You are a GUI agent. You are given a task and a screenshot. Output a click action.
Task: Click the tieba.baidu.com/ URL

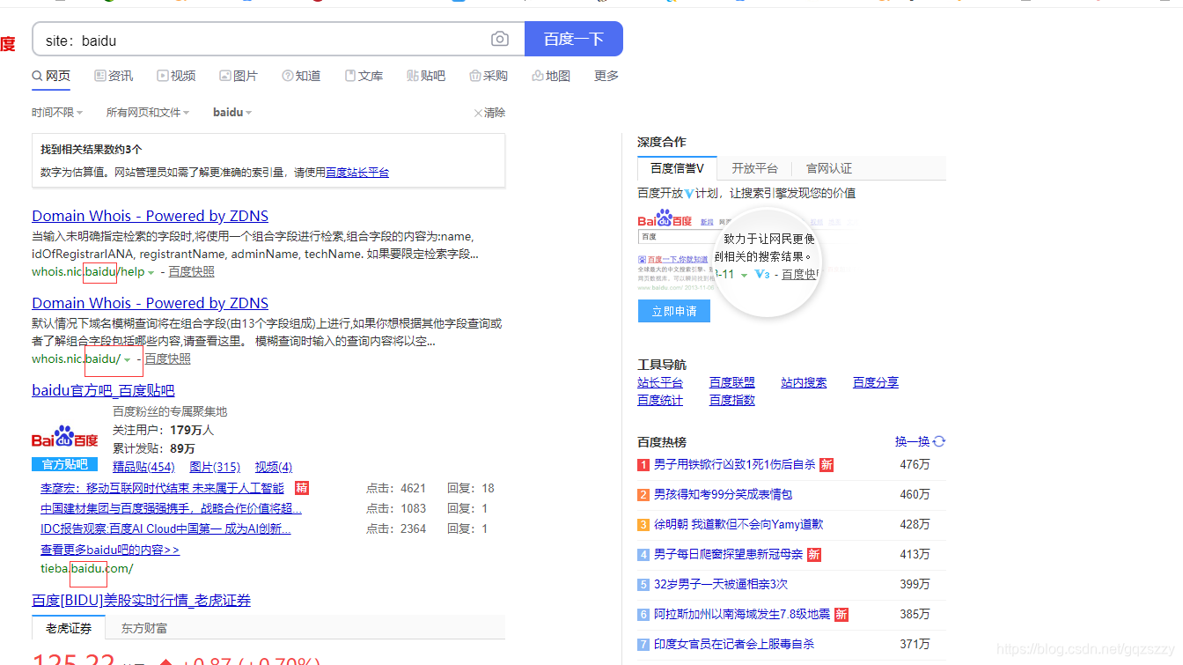pos(87,568)
